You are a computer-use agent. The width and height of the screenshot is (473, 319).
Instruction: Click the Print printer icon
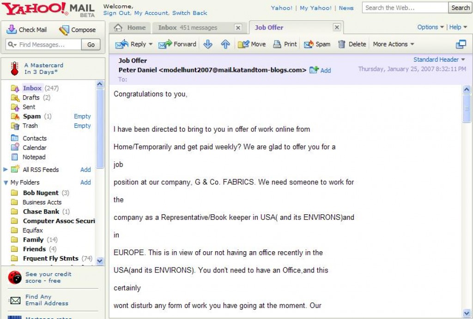click(277, 44)
